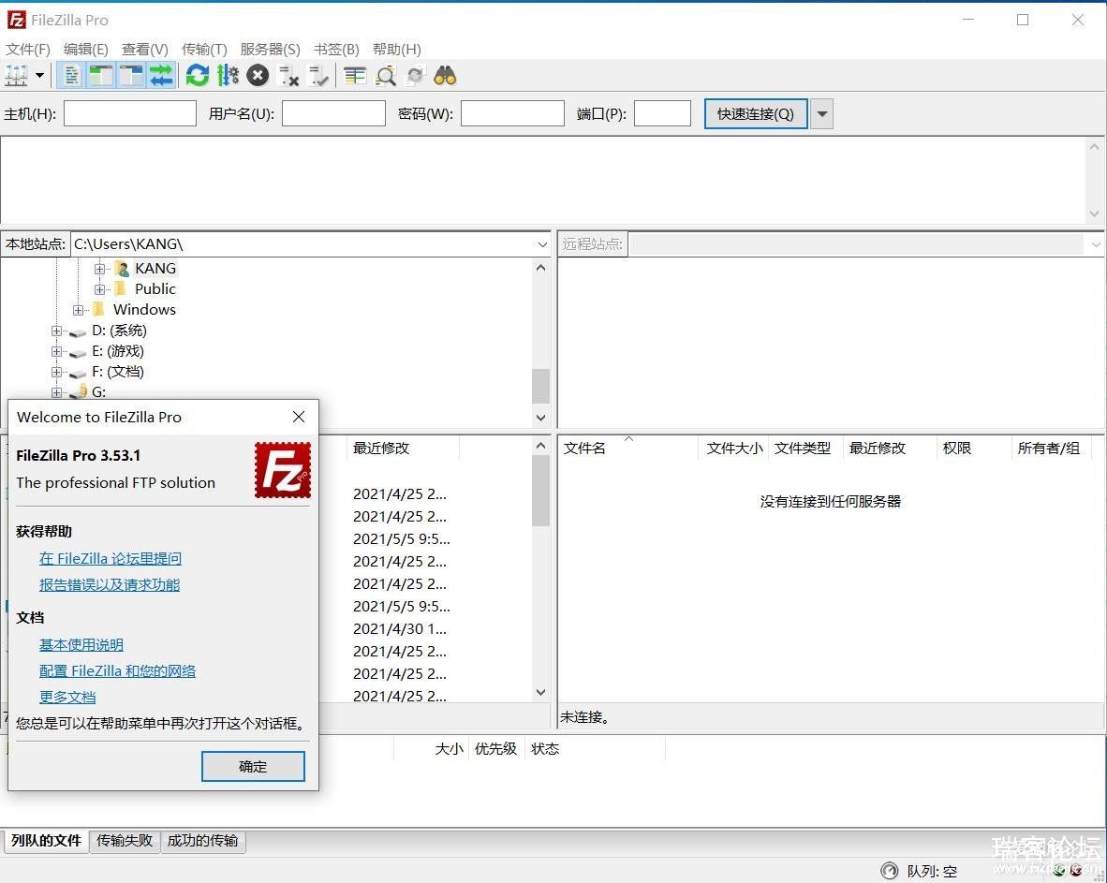Open directory listing filters icon
The width and height of the screenshot is (1107, 883).
pos(354,75)
